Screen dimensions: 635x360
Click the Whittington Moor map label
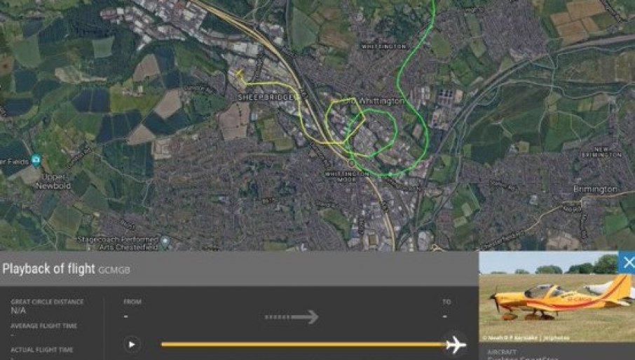coord(347,176)
